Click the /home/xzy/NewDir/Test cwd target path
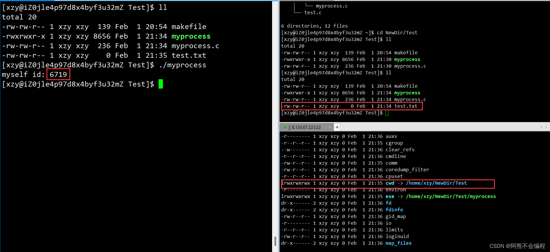 [x=436, y=183]
